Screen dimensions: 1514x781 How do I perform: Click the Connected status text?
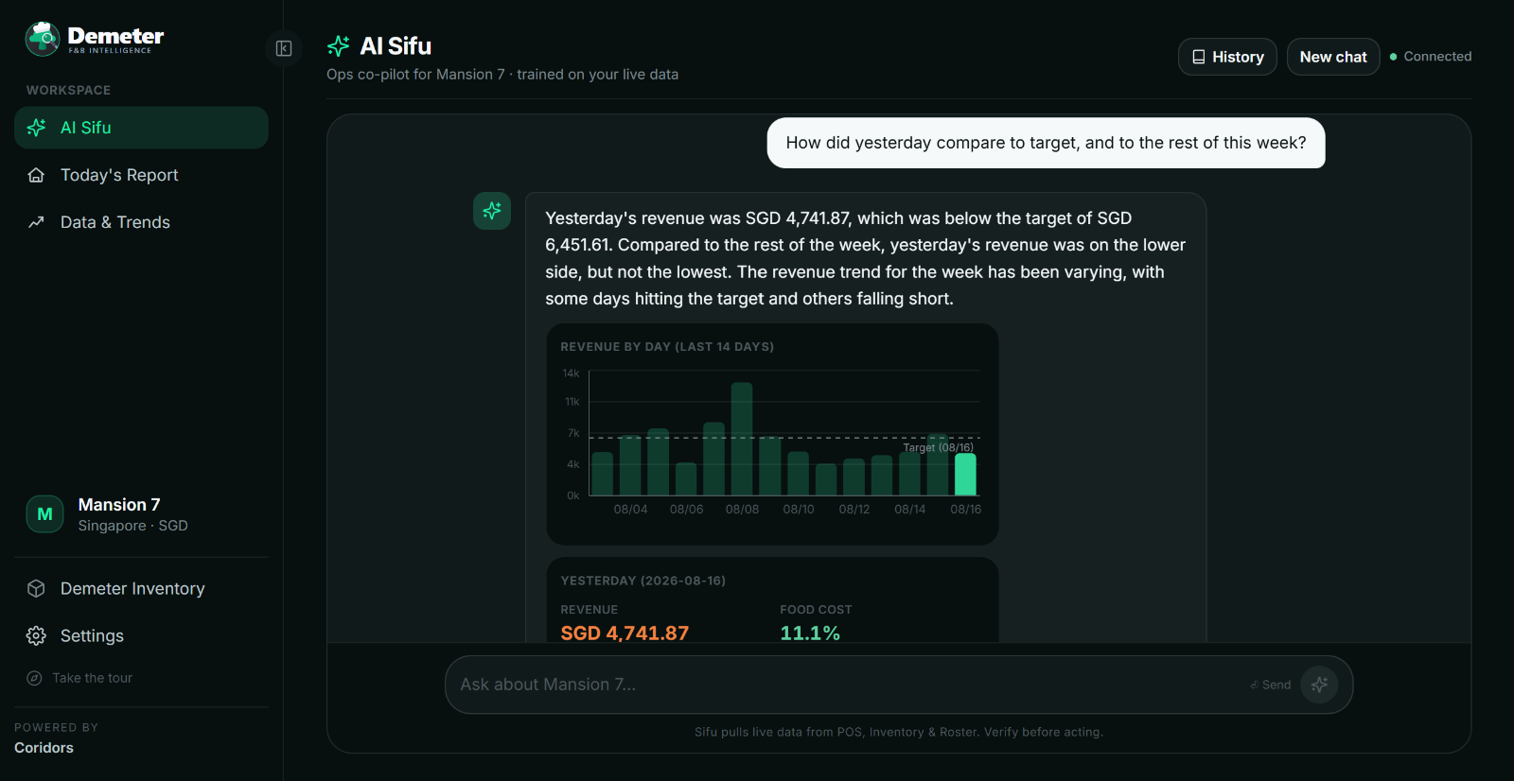1437,57
